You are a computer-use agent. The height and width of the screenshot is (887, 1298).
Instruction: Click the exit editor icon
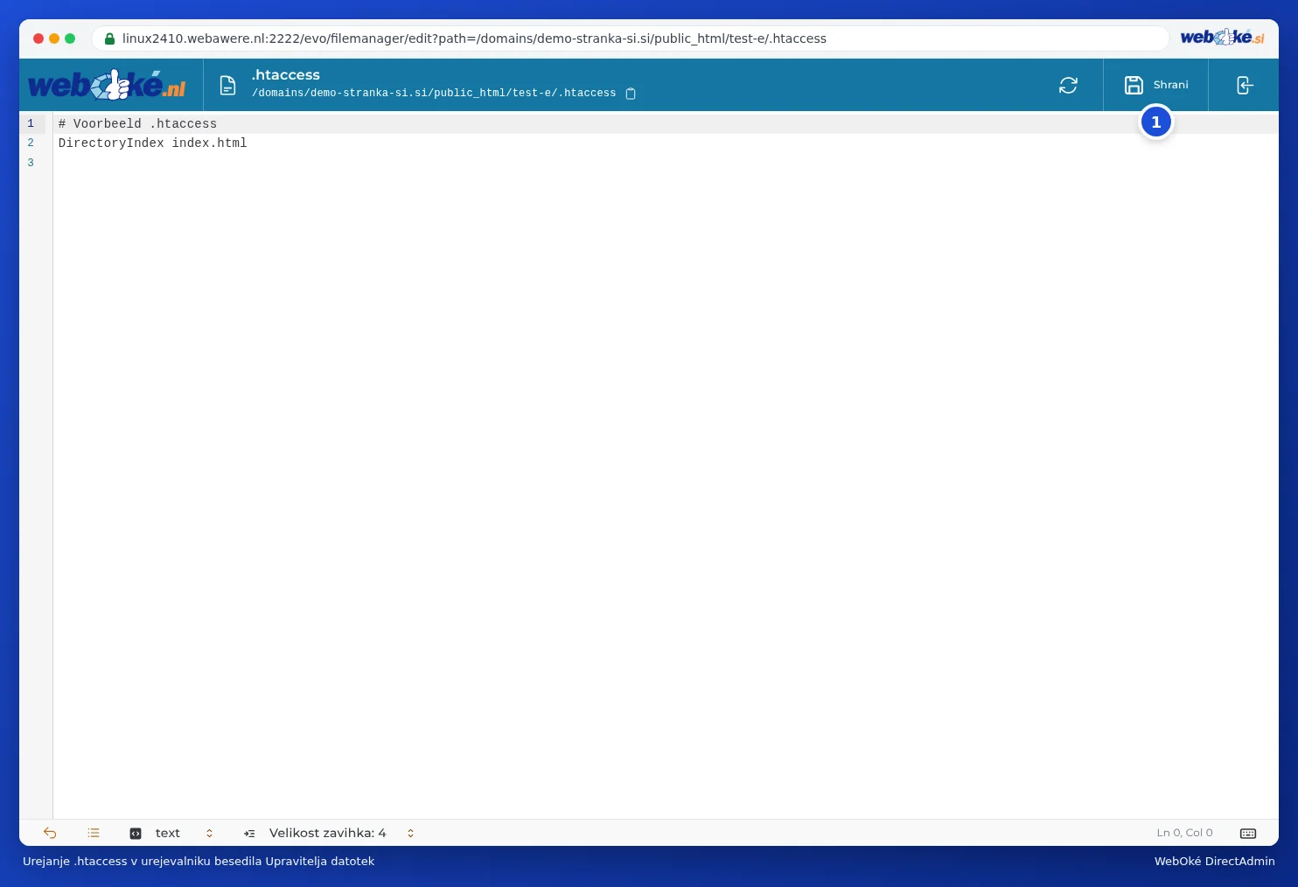pyautogui.click(x=1244, y=85)
